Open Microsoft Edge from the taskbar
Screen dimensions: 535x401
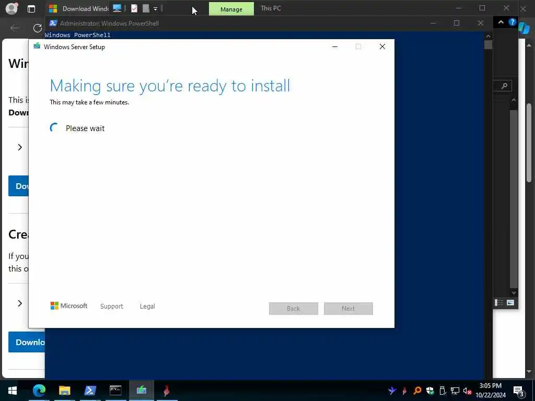39,391
